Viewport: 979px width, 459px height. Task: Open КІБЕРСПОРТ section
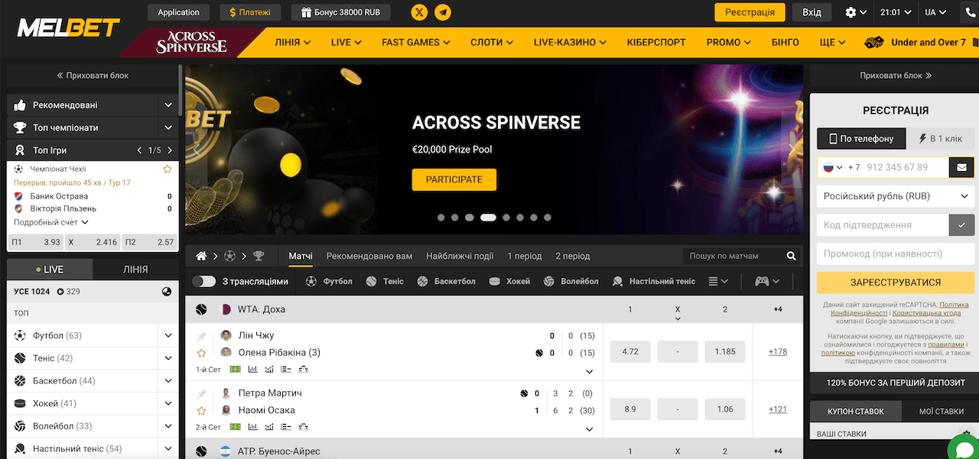click(x=656, y=43)
